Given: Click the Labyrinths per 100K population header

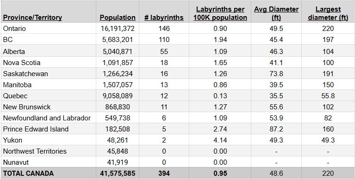Looking at the screenshot, I should (x=220, y=13).
